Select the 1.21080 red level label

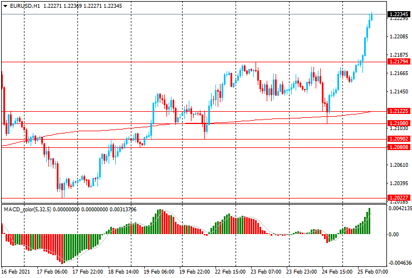pyautogui.click(x=399, y=123)
